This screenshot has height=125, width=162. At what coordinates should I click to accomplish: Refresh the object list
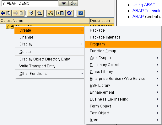(70, 13)
